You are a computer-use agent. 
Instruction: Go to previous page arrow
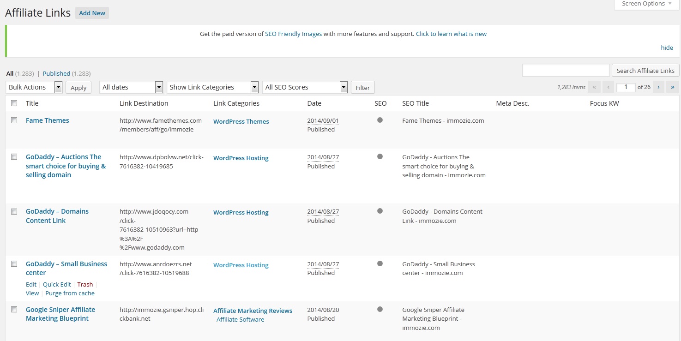609,87
